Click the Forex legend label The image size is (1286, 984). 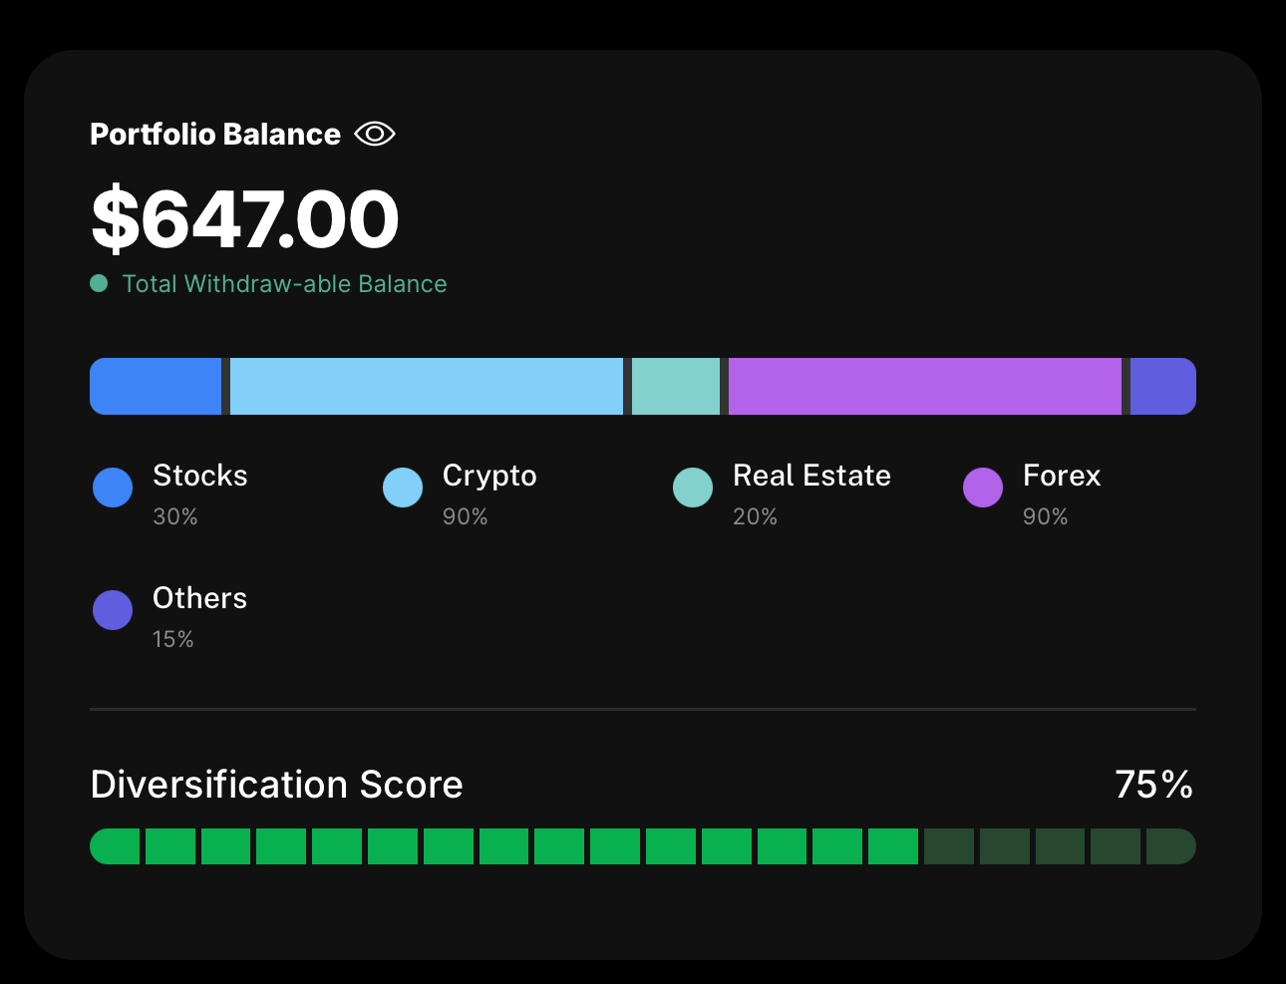pyautogui.click(x=1062, y=476)
